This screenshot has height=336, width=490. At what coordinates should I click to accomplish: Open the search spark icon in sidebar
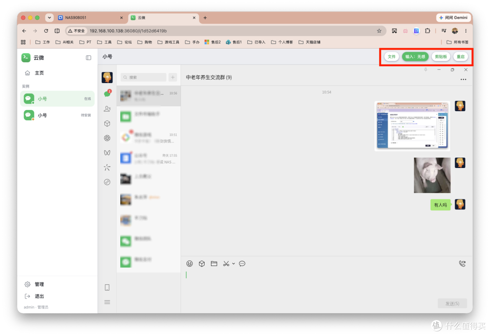107,168
